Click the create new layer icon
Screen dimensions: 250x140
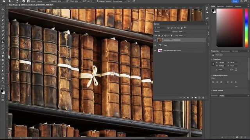pos(199,98)
